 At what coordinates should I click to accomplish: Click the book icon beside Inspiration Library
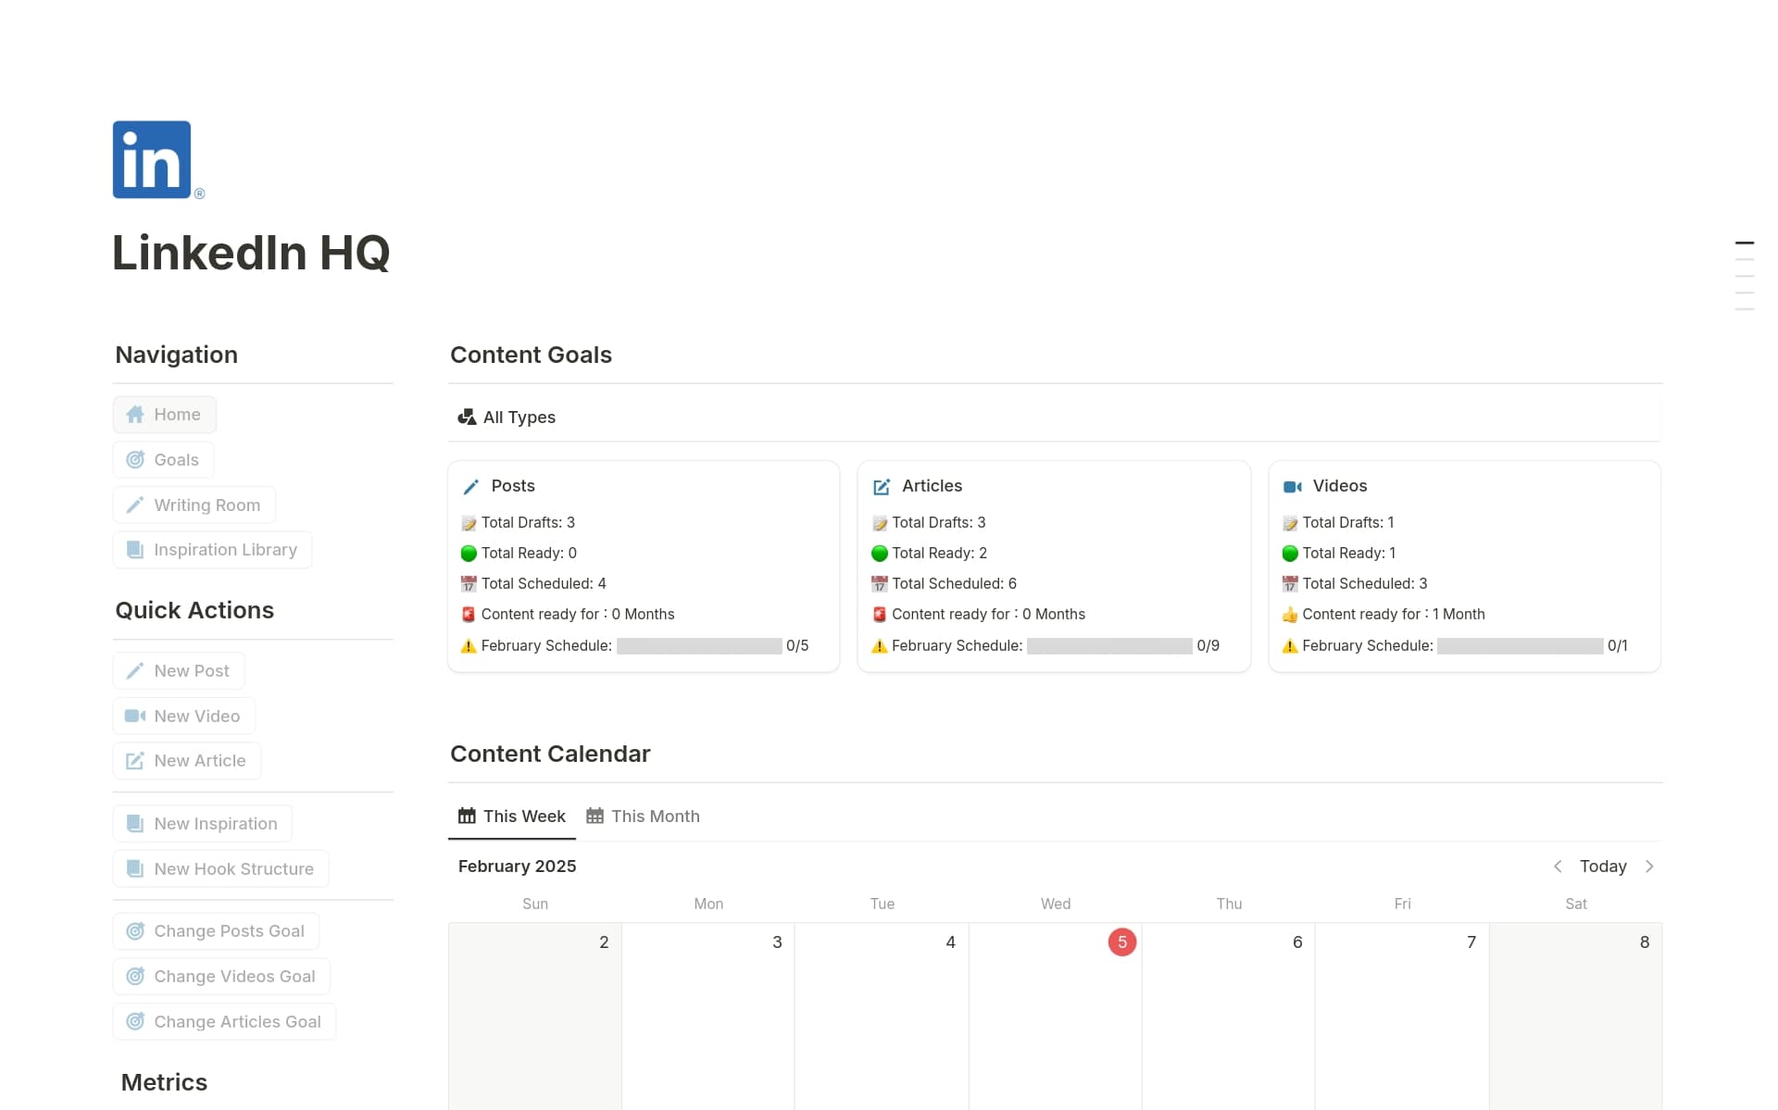(135, 550)
